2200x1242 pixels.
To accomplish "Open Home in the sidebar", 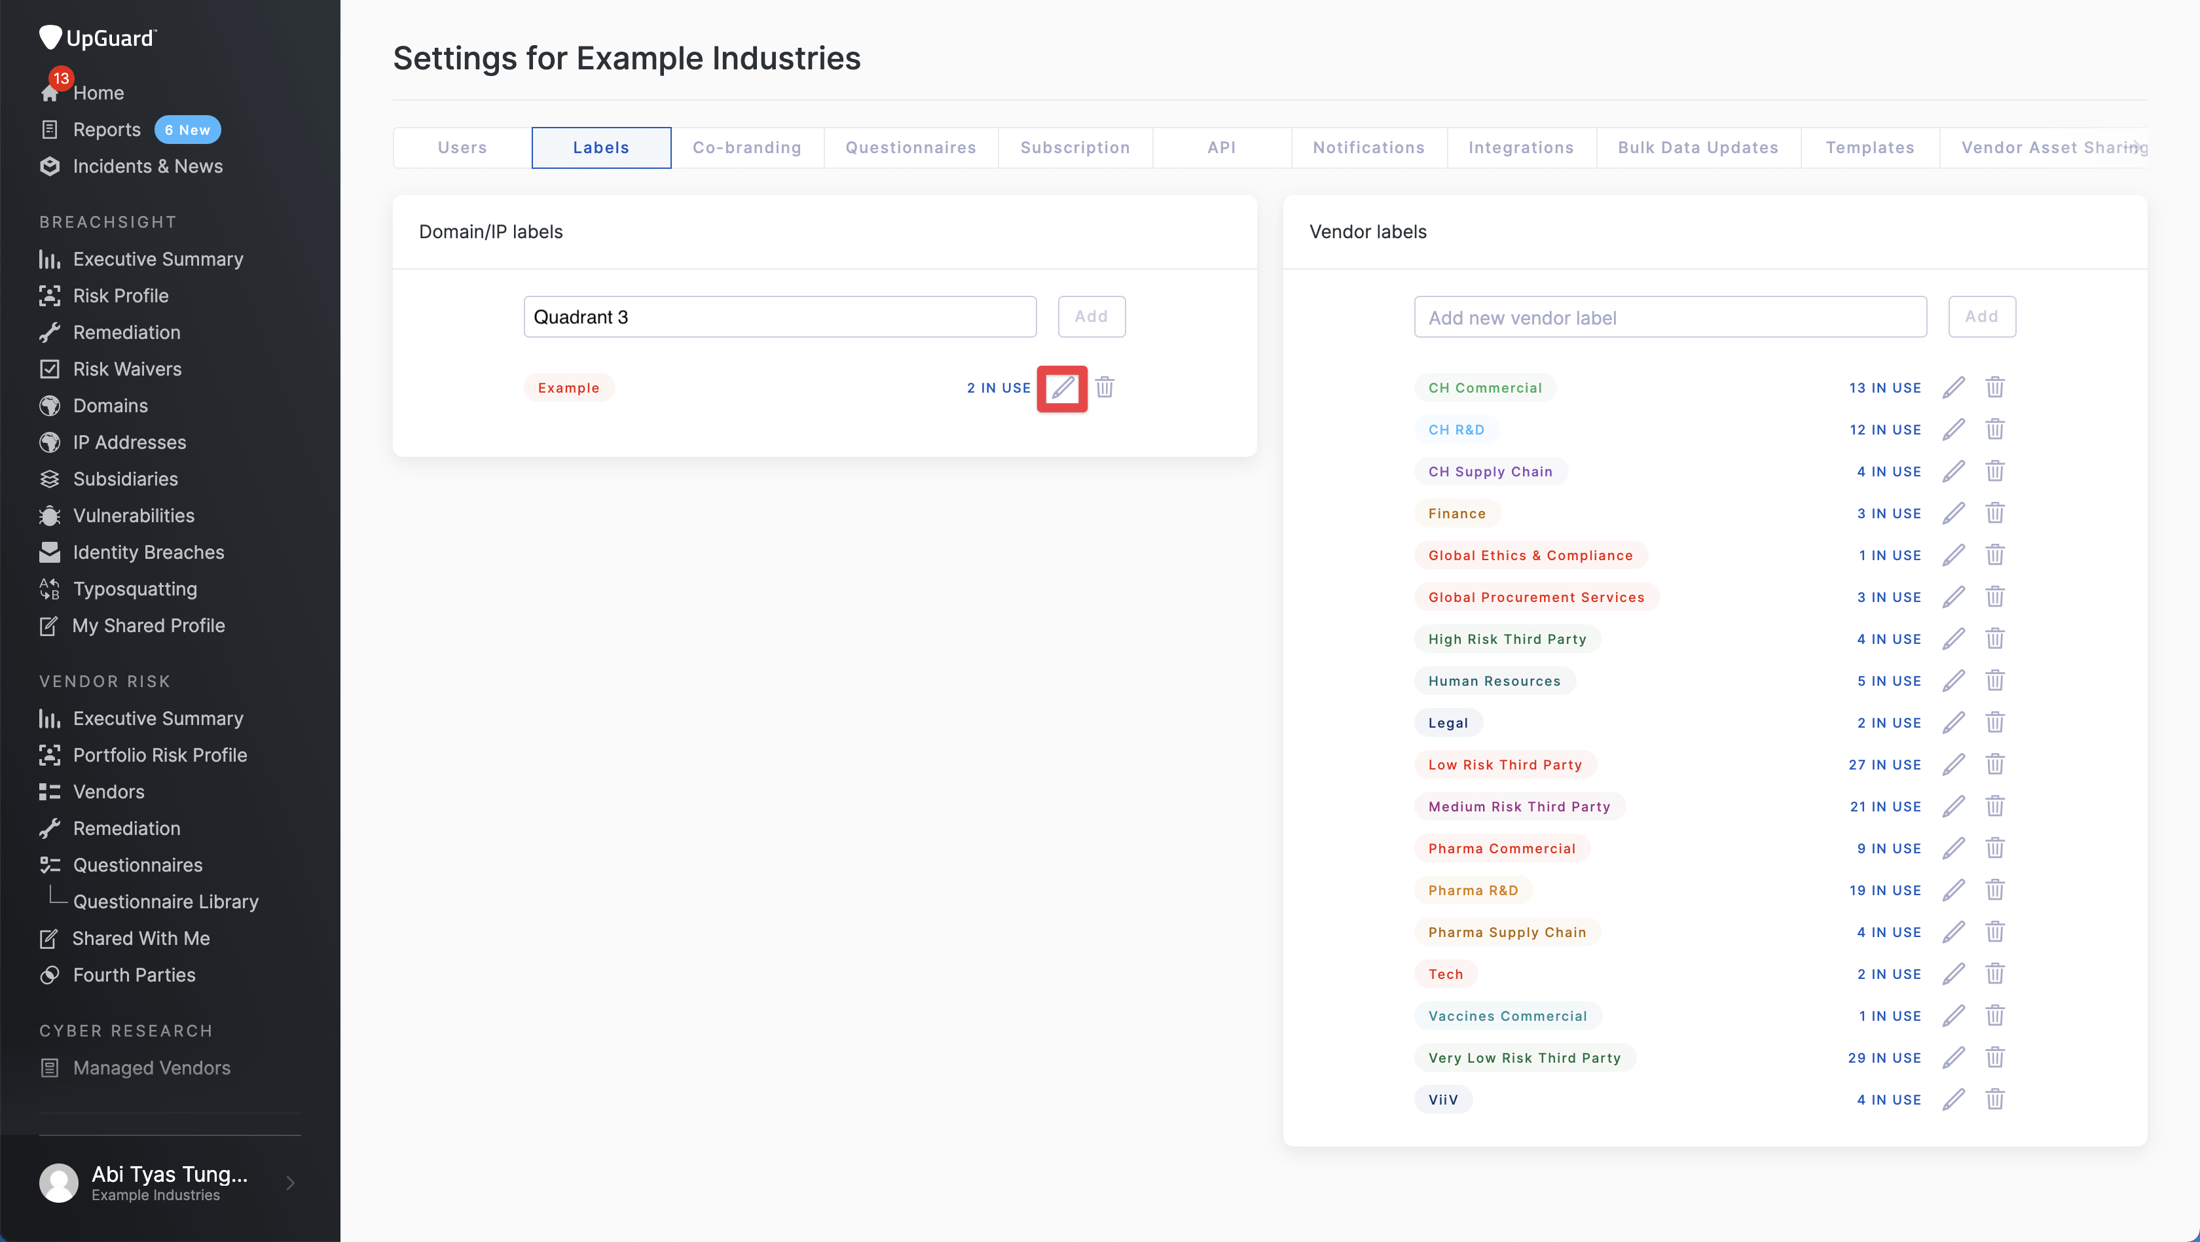I will click(98, 93).
